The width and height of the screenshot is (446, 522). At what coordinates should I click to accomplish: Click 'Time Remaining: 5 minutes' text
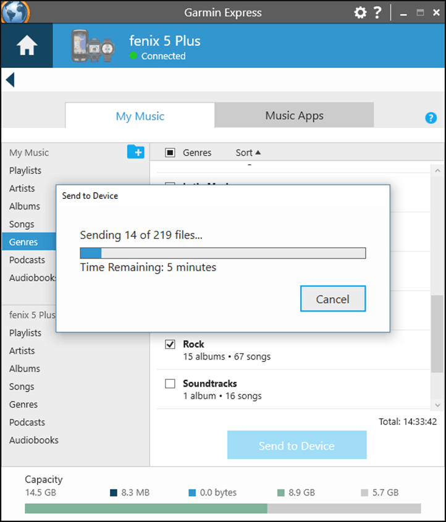pos(148,267)
